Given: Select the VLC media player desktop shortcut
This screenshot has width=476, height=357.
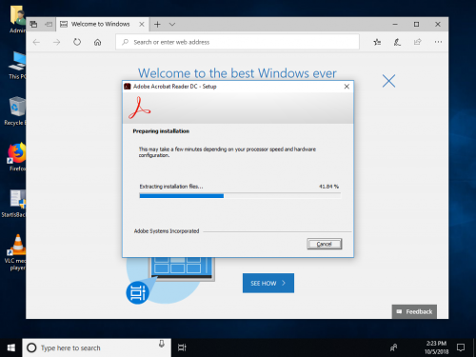Looking at the screenshot, I should pyautogui.click(x=15, y=252).
